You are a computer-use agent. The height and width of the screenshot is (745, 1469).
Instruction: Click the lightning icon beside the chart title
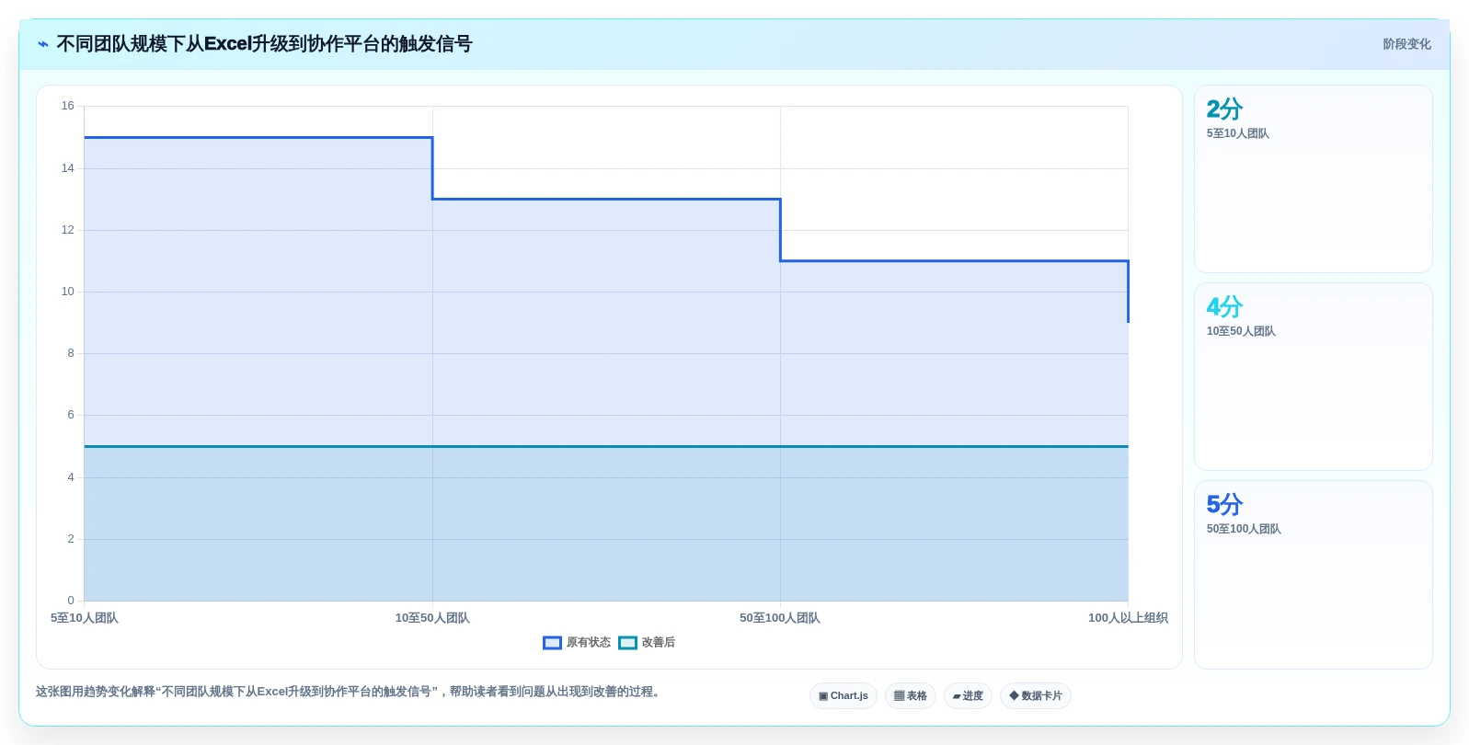click(42, 44)
